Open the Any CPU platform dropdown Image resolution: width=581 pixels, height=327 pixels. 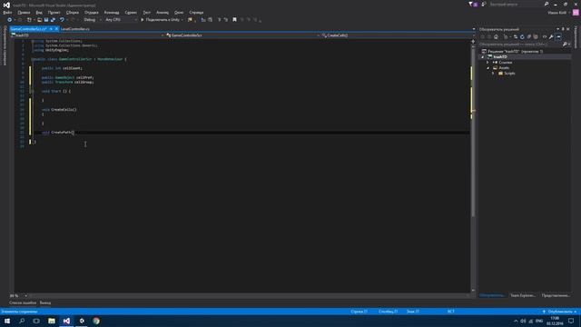tap(121, 20)
